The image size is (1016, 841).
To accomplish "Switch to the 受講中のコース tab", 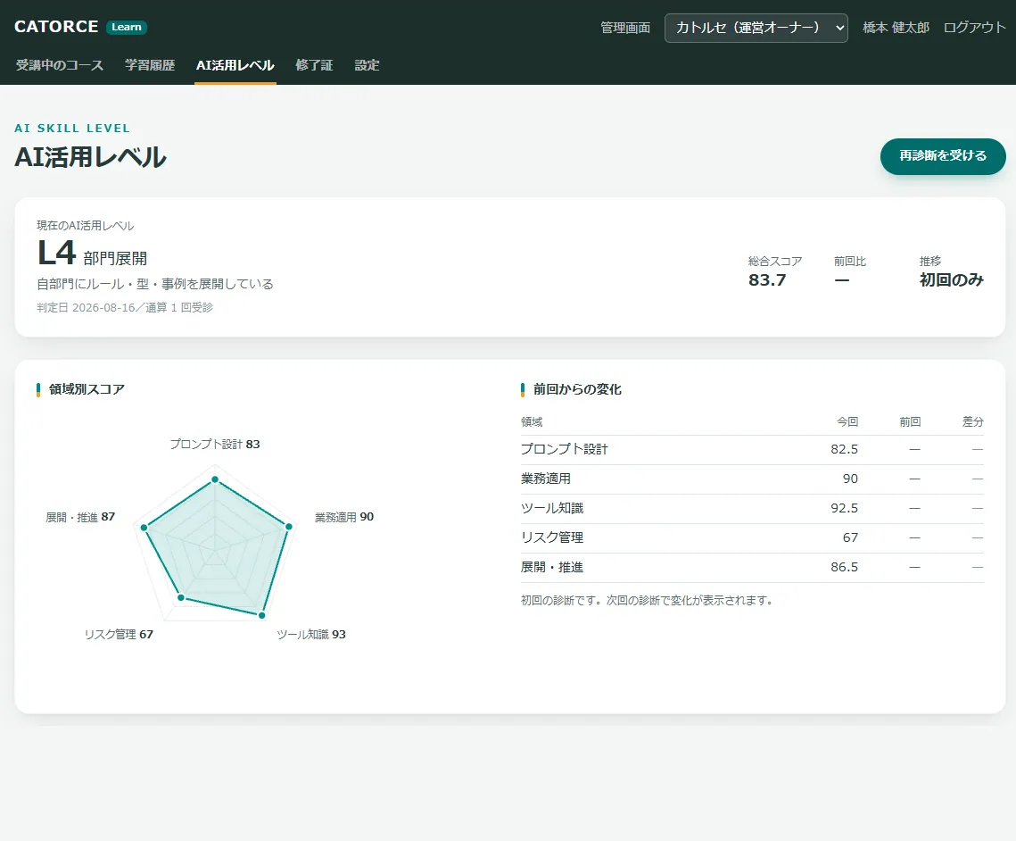I will 60,65.
